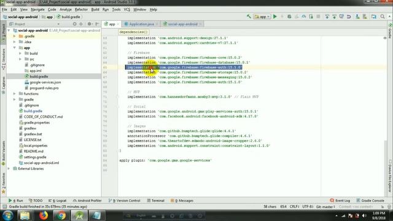Click Collapse All icon in Project panel
The width and height of the screenshot is (393, 221).
tap(81, 24)
